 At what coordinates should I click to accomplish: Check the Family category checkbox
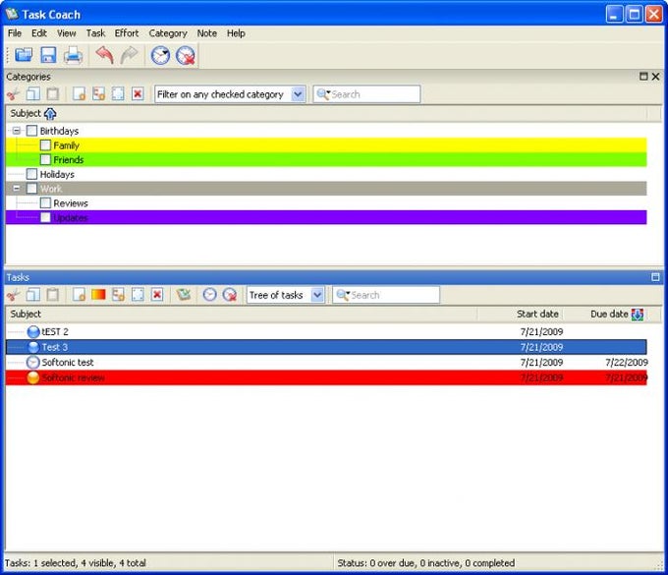pyautogui.click(x=45, y=145)
